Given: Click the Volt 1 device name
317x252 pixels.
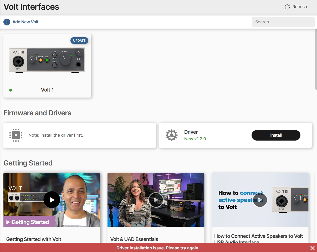Looking at the screenshot, I should (x=47, y=90).
